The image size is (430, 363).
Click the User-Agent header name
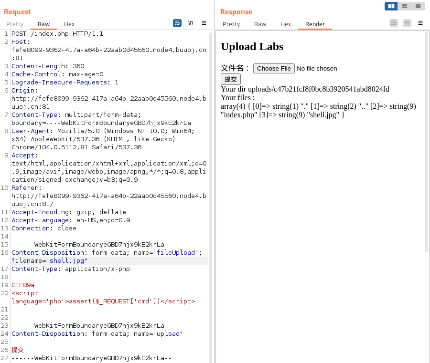point(31,131)
